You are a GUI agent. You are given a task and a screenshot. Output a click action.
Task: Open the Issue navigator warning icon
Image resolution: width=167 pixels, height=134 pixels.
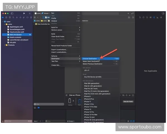[x=16, y=17]
